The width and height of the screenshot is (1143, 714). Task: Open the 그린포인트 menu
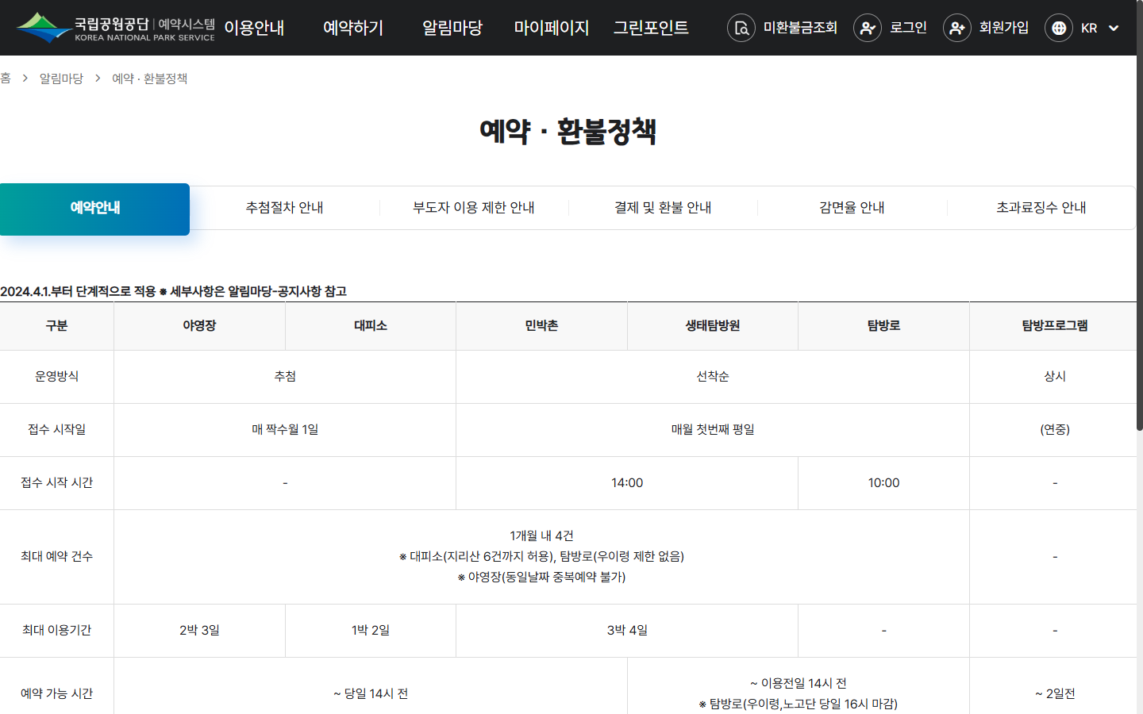click(x=651, y=28)
